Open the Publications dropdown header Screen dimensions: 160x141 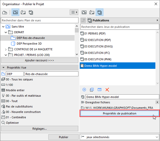[x=123, y=20]
